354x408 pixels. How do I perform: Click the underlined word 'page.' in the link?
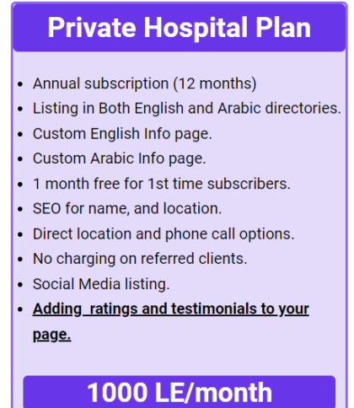[51, 335]
